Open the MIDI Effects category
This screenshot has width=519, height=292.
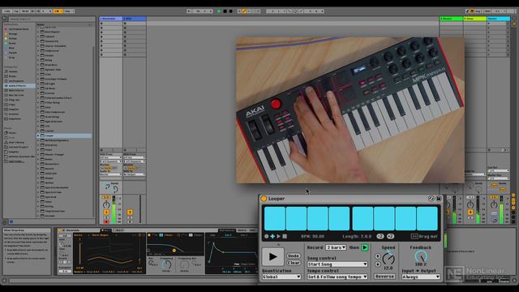click(15, 90)
